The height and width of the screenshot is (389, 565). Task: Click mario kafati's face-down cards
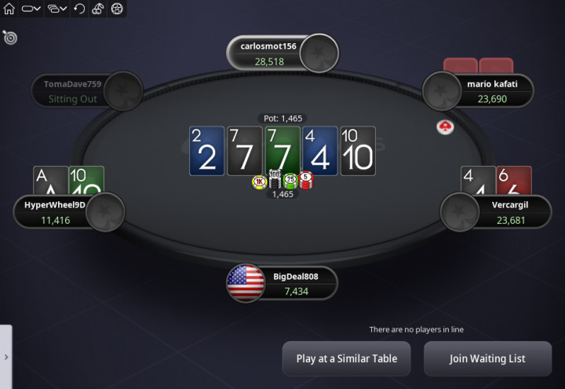[x=478, y=65]
